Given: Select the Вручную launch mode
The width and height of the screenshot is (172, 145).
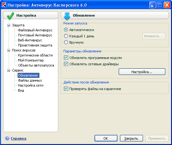Looking at the screenshot, I should coord(66,42).
